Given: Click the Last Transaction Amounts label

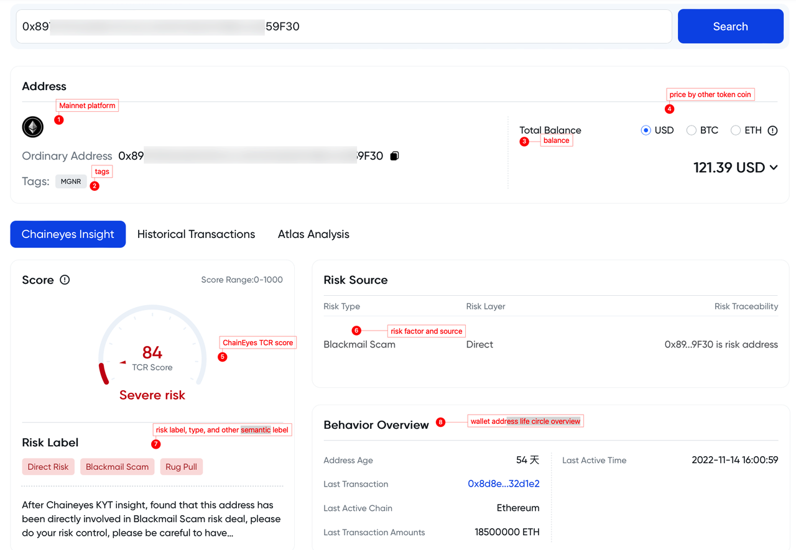Looking at the screenshot, I should [x=374, y=533].
